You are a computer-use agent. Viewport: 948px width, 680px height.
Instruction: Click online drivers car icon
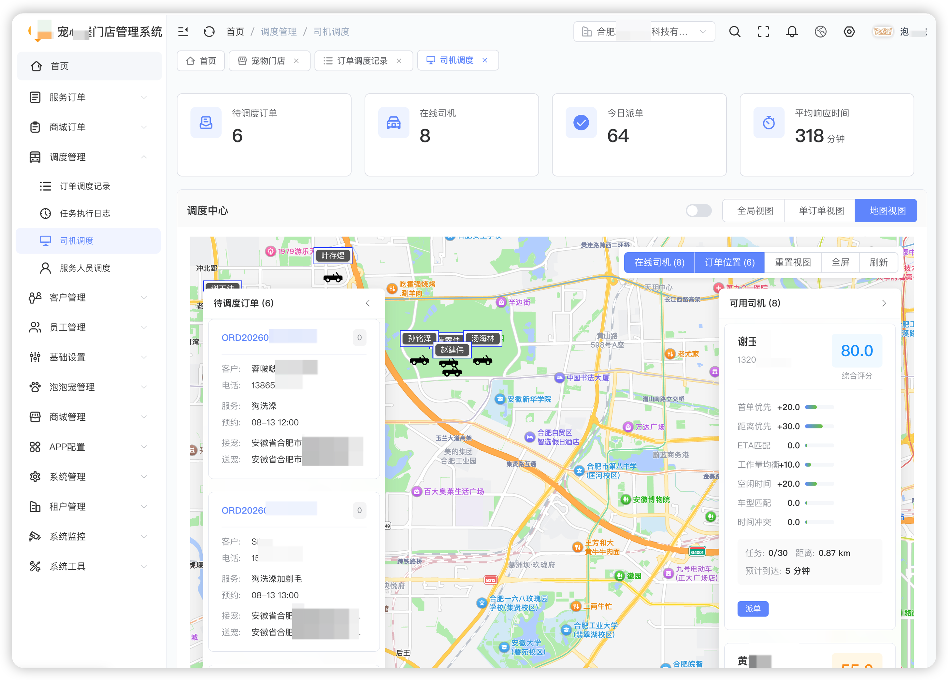(x=393, y=122)
